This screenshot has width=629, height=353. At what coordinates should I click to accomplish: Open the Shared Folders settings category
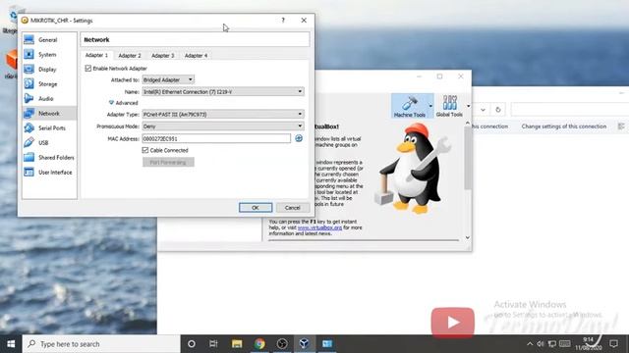point(49,158)
